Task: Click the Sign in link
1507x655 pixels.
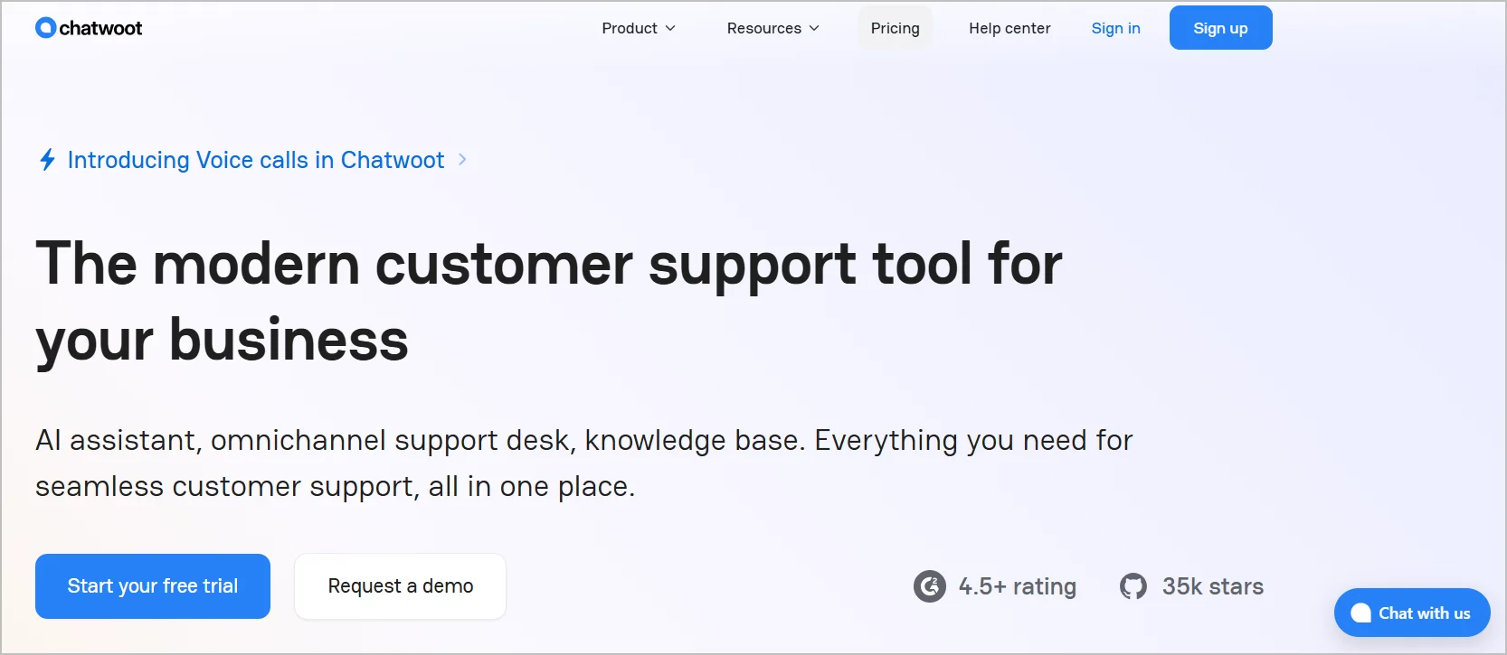Action: click(1115, 28)
